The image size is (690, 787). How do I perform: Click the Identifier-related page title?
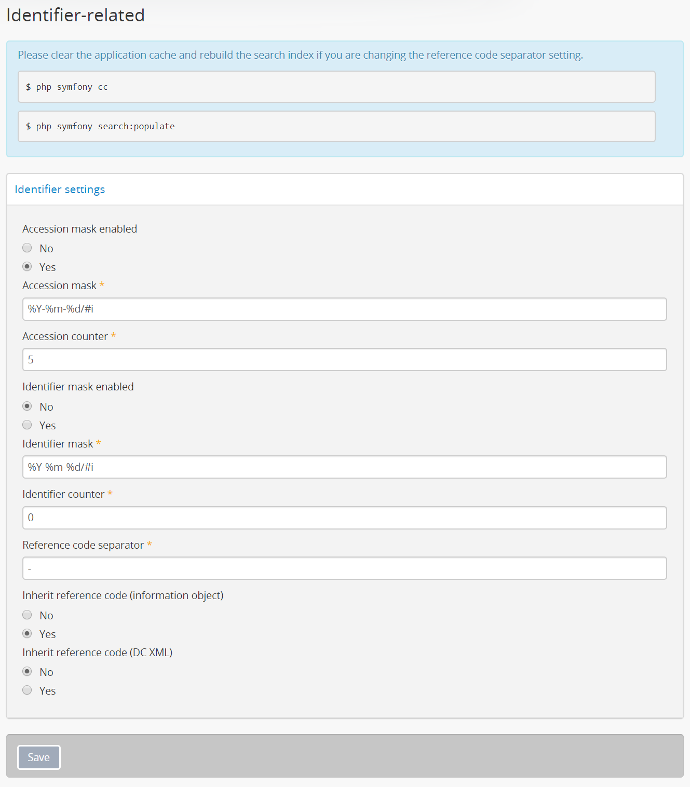[x=75, y=15]
